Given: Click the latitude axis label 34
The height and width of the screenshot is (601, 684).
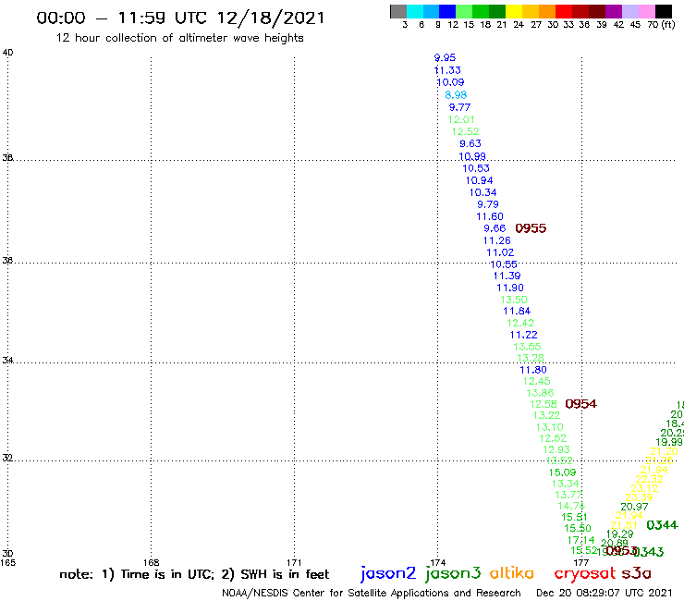Looking at the screenshot, I should [7, 360].
